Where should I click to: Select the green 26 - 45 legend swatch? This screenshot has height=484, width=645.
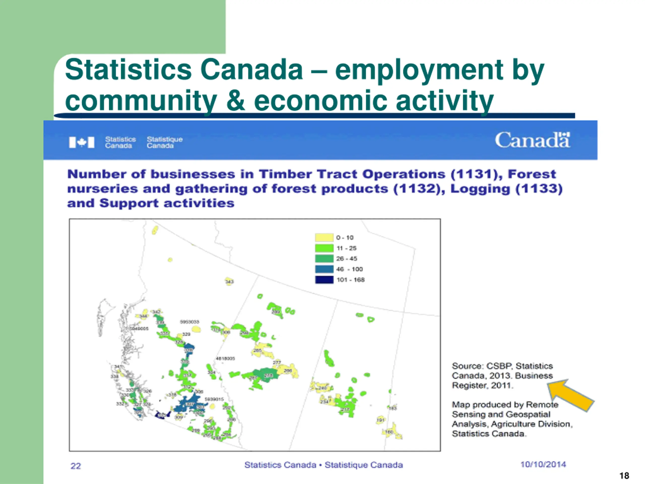(x=324, y=258)
